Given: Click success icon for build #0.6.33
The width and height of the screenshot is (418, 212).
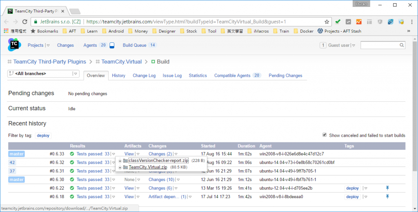Looking at the screenshot, I should coord(72,154).
